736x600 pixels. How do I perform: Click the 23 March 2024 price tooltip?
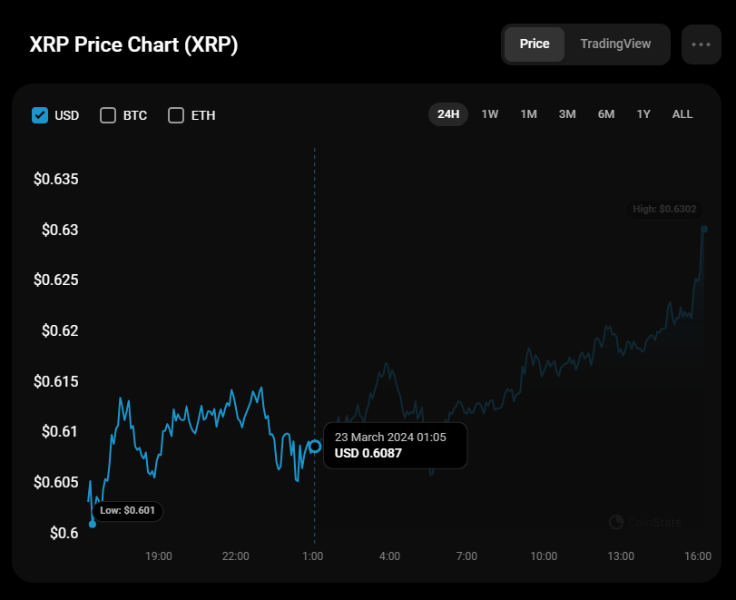pos(395,445)
